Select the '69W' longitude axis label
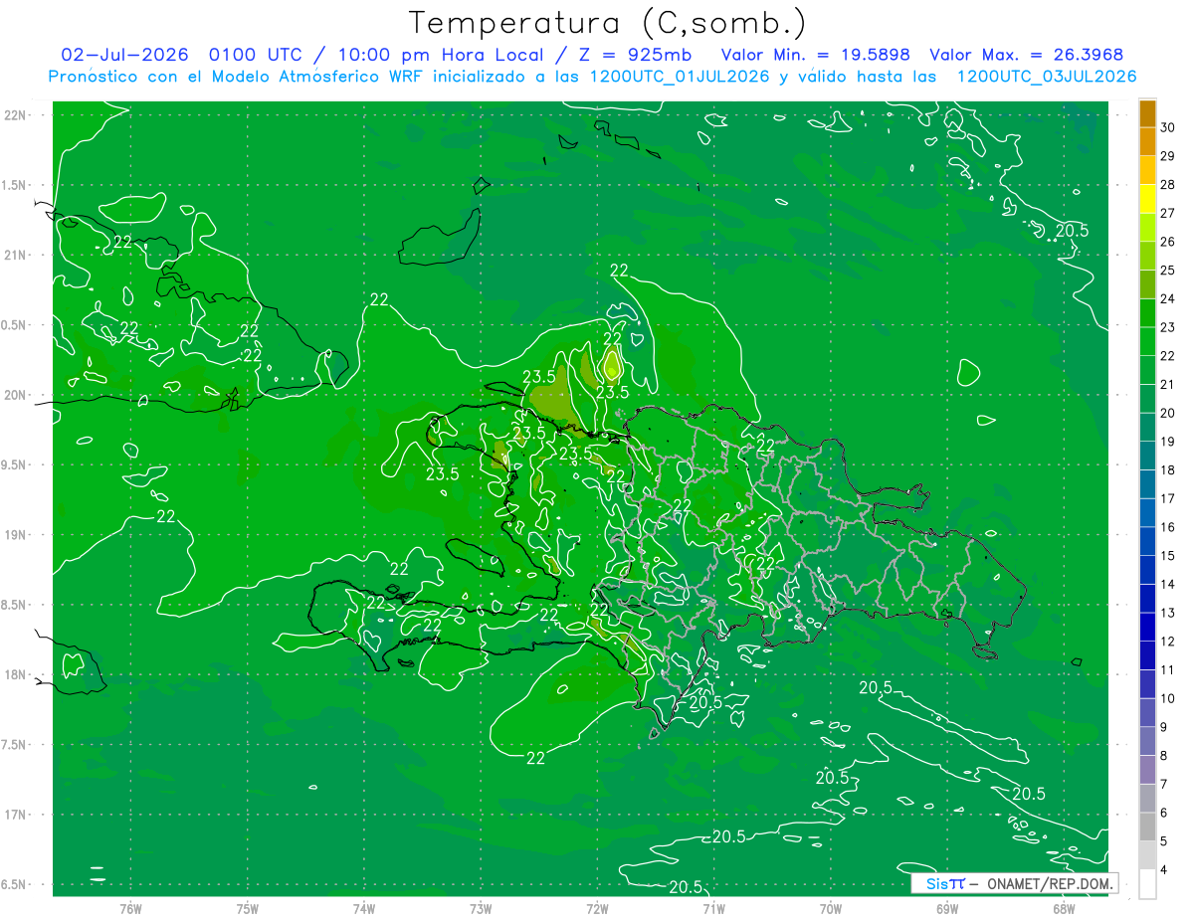Viewport: 1194px width, 922px height. 947,908
